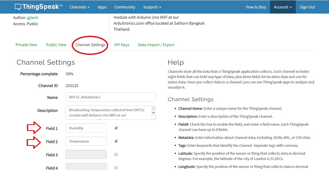Screen dimensions: 329x170
Task: Click the Channel Name help bullet
Action: [x=230, y=109]
